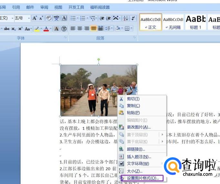Expand line spacing dropdown arrow

click(x=112, y=28)
